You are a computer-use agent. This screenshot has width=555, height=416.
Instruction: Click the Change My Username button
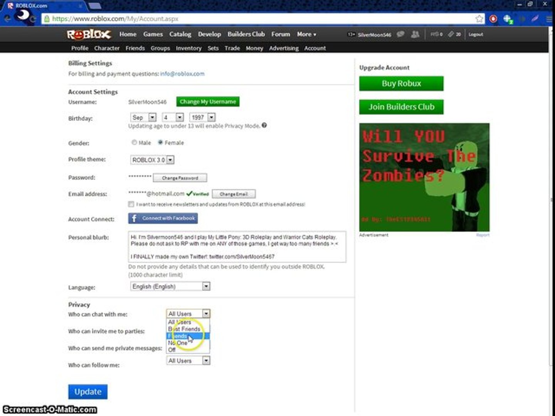tap(208, 102)
